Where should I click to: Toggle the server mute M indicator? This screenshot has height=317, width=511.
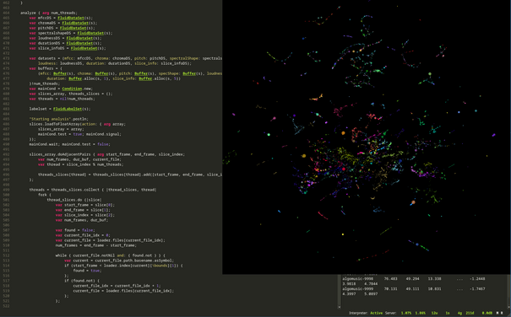(497, 313)
